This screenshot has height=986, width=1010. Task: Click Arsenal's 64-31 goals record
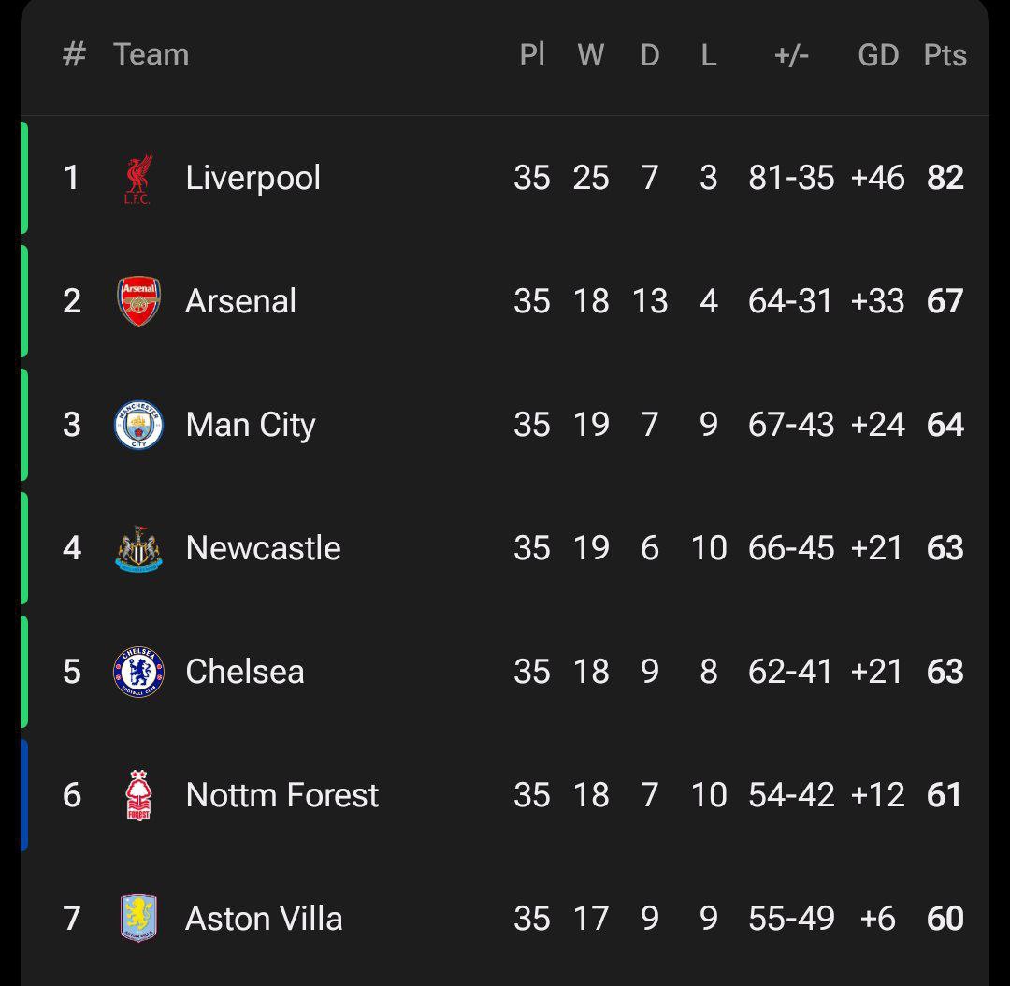(790, 301)
